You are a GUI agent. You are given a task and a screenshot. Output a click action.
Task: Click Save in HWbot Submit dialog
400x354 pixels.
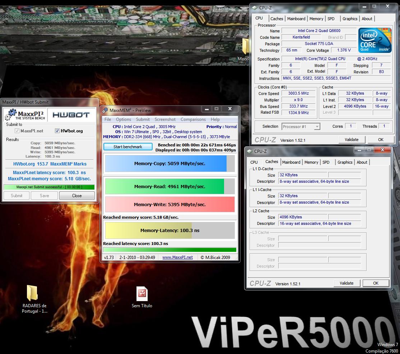tap(45, 196)
